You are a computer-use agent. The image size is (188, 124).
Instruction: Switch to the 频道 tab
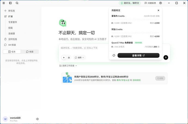click(30, 52)
